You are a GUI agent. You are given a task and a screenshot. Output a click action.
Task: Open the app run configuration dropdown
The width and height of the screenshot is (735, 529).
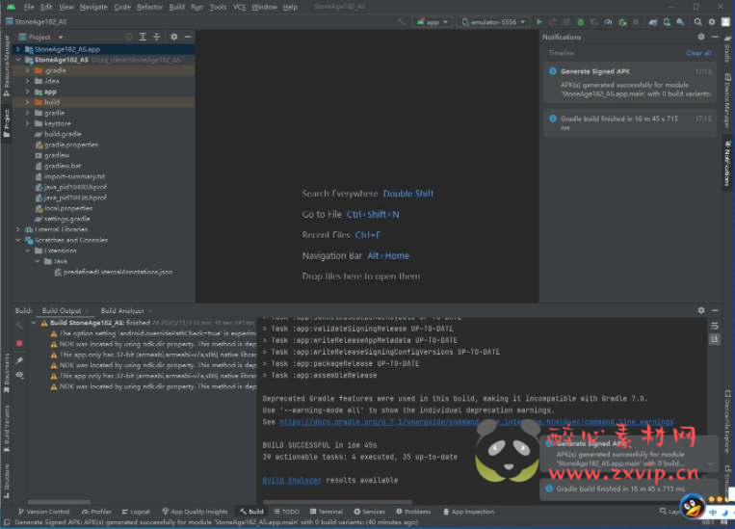[x=433, y=21]
